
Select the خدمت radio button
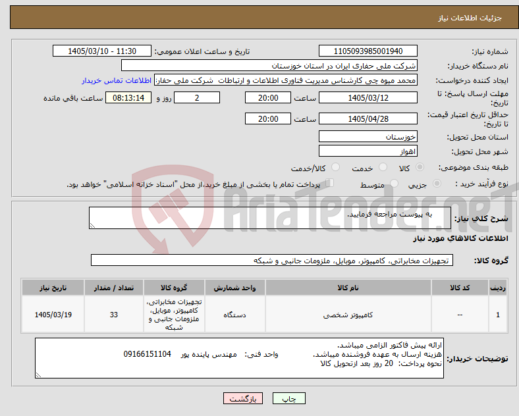[x=383, y=167]
